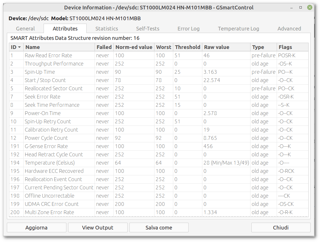This screenshot has height=242, width=320.
Task: Click the Aggiorna button
Action: click(36, 227)
